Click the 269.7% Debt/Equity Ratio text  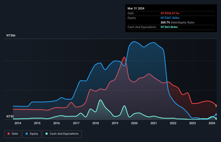(x=177, y=22)
